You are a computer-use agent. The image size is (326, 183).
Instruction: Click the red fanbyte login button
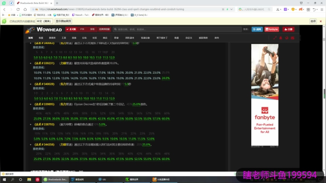point(272,29)
